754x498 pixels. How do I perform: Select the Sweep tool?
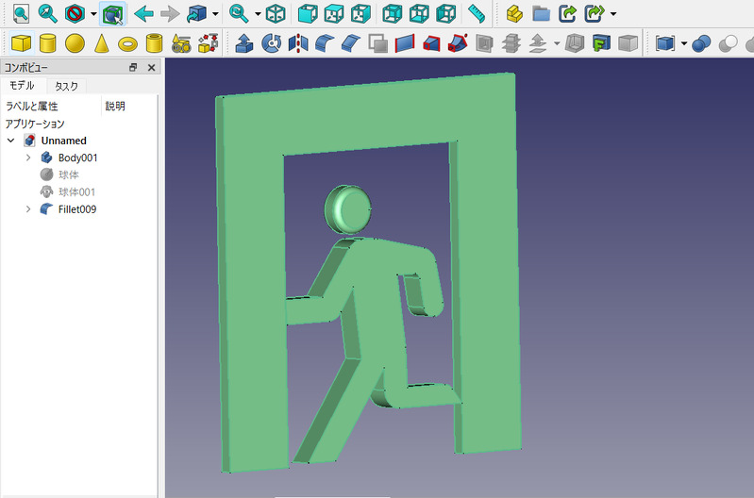pos(458,43)
